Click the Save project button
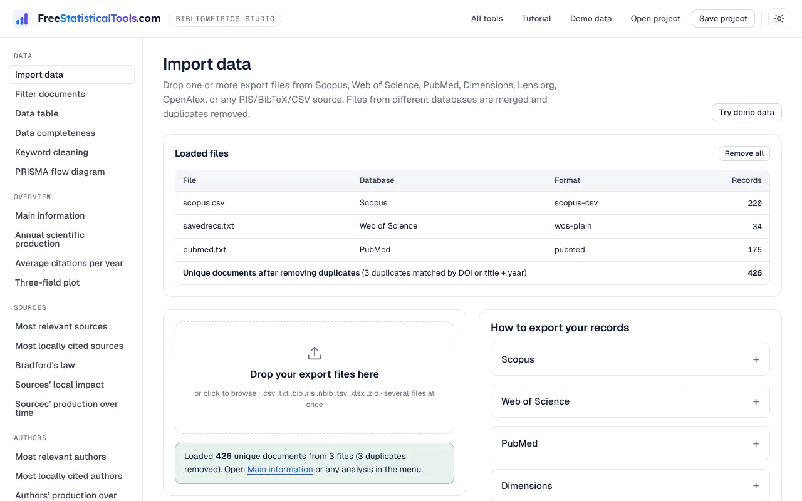 point(723,19)
